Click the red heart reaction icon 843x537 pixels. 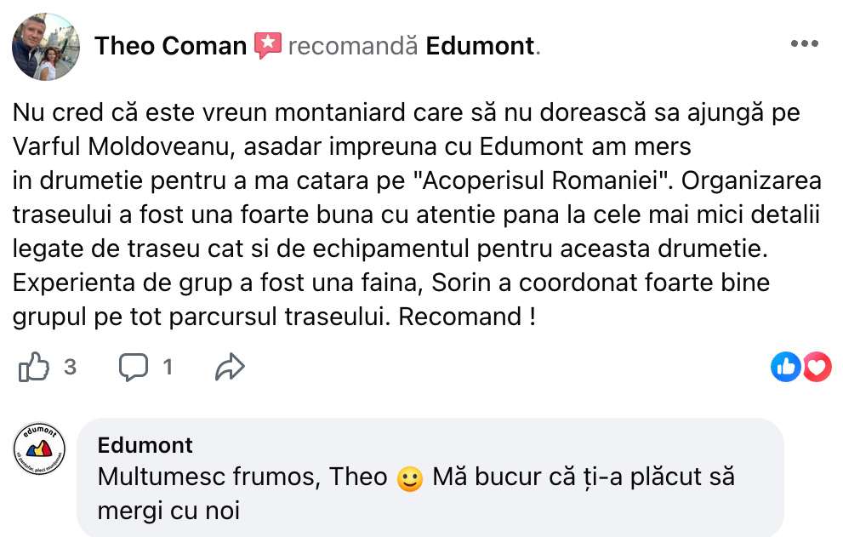point(817,367)
